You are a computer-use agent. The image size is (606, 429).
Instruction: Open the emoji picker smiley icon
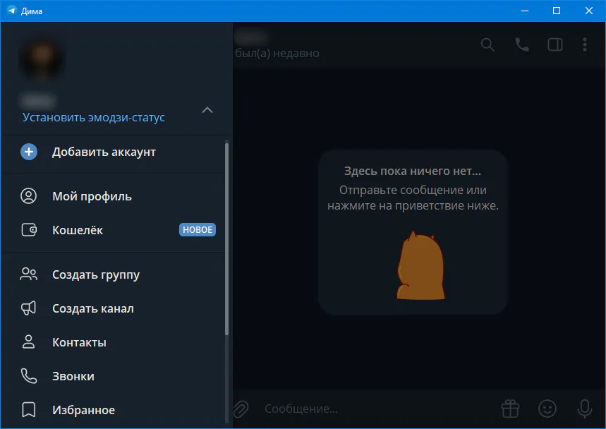coord(547,409)
